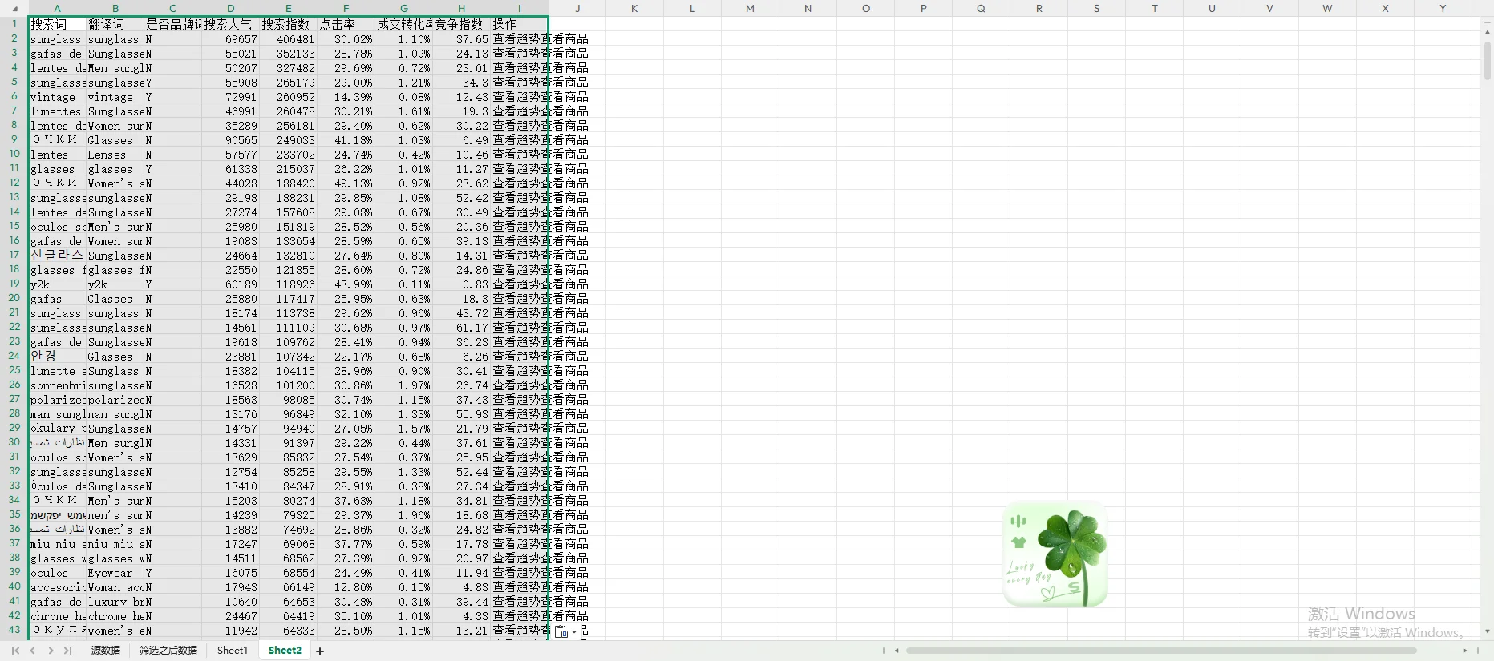The height and width of the screenshot is (661, 1494).
Task: Click the sound bars icon on clover widget
Action: coord(1018,522)
